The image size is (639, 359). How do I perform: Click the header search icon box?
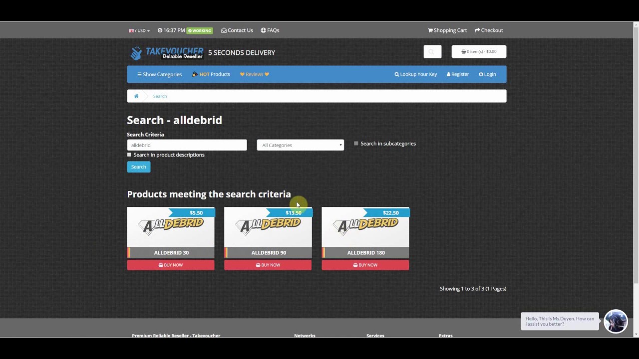tap(432, 52)
